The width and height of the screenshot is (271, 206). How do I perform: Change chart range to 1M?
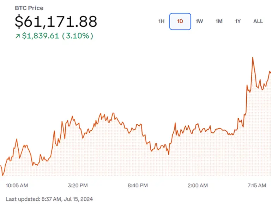[219, 21]
